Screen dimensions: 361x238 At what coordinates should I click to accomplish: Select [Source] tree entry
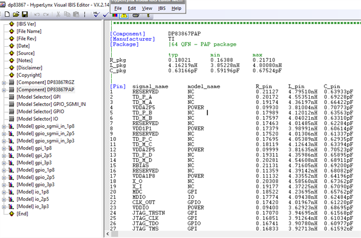[x=25, y=53]
